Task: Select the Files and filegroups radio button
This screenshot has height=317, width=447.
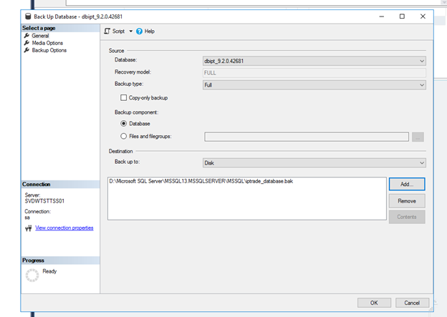Action: [x=123, y=136]
